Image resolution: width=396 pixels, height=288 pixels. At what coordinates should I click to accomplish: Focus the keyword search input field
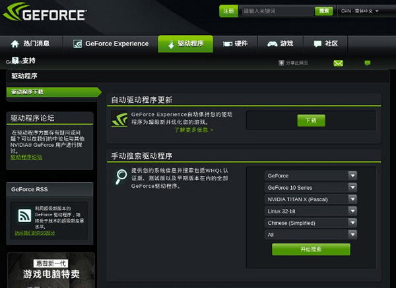pyautogui.click(x=277, y=11)
